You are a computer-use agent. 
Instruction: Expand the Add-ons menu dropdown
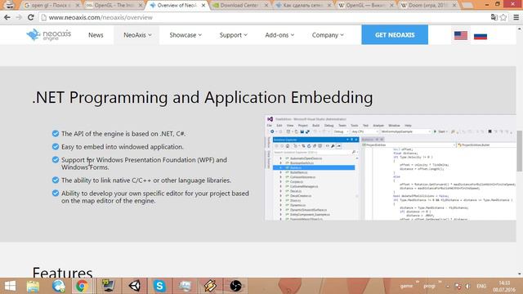click(279, 35)
